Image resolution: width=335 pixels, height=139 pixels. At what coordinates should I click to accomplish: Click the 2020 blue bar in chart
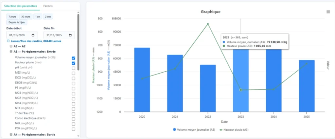click(142, 80)
